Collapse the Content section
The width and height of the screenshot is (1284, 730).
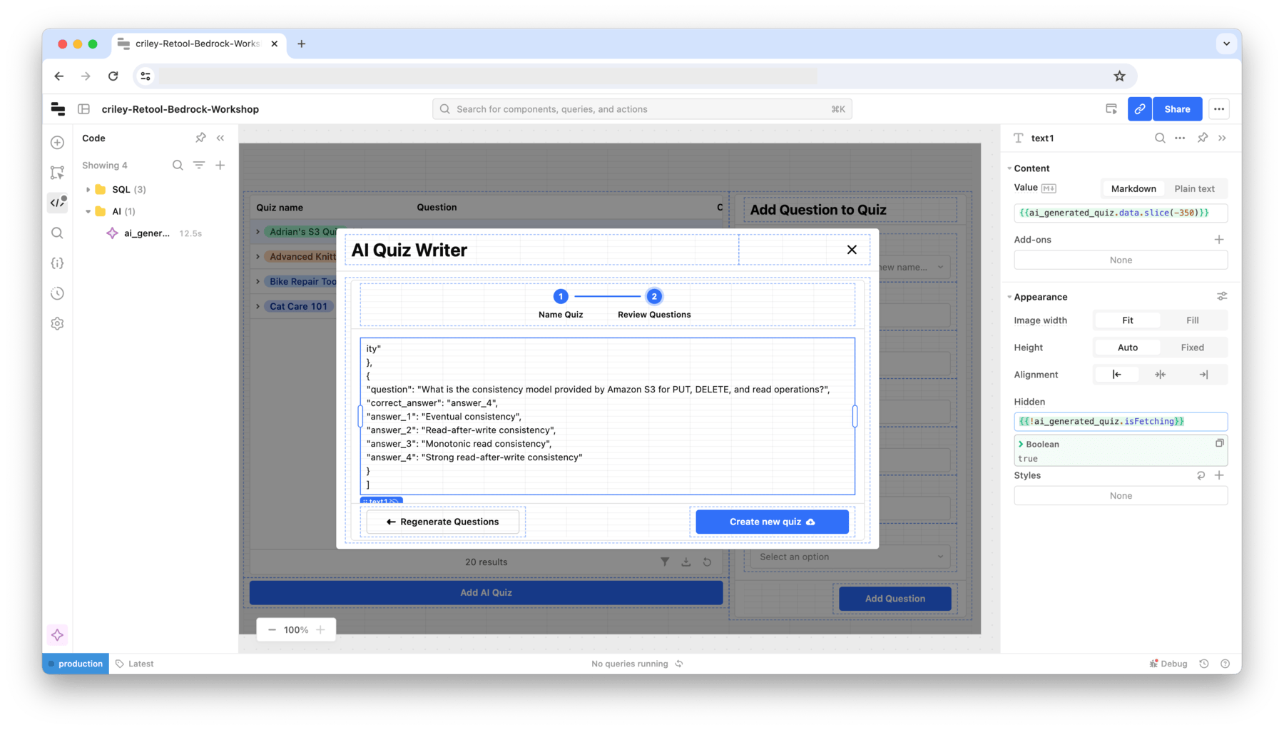(x=1010, y=168)
